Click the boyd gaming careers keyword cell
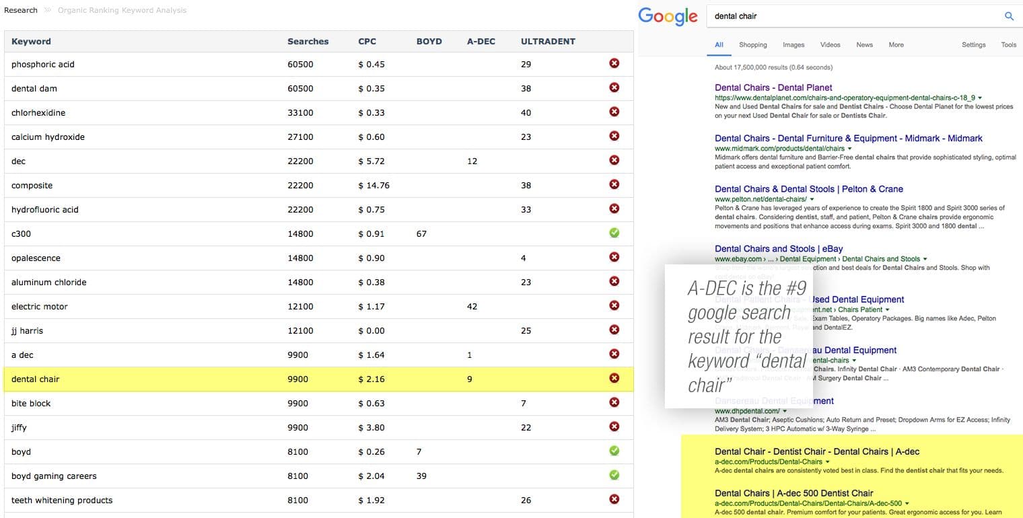 (54, 476)
